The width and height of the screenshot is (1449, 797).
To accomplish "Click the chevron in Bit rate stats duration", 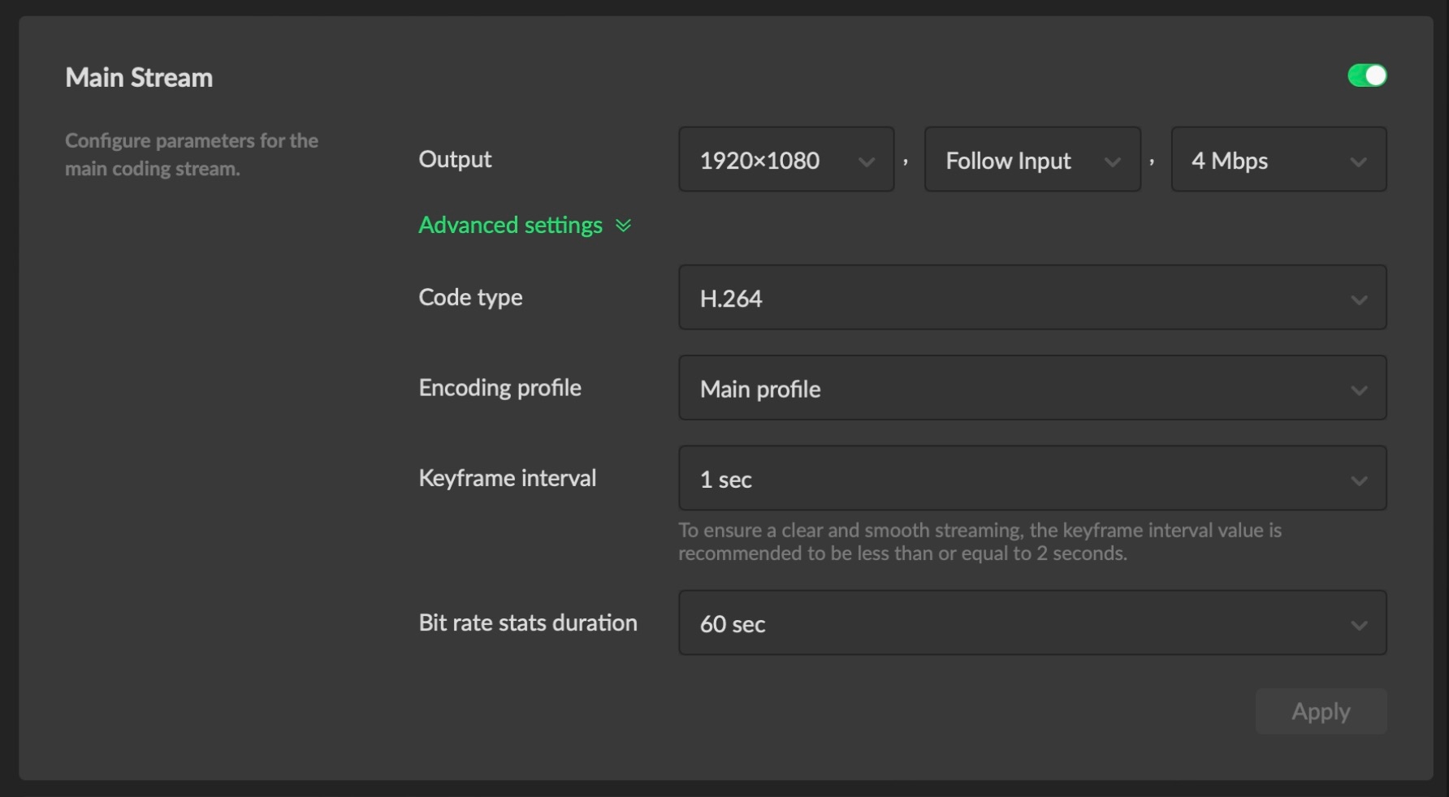I will [x=1359, y=625].
